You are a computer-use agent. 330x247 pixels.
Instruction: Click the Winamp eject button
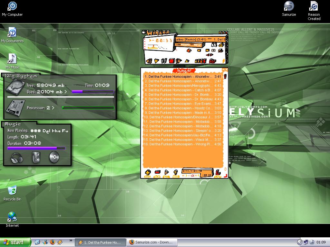click(187, 61)
